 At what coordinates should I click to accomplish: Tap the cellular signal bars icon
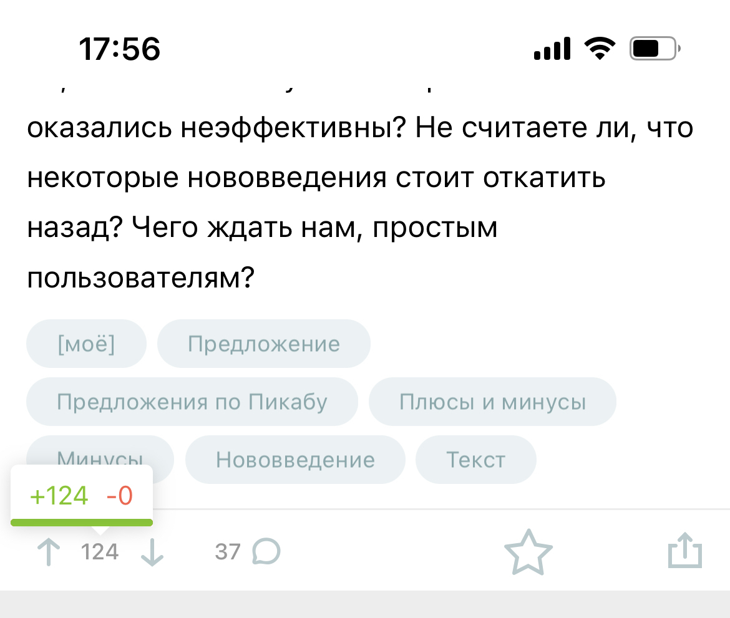552,48
